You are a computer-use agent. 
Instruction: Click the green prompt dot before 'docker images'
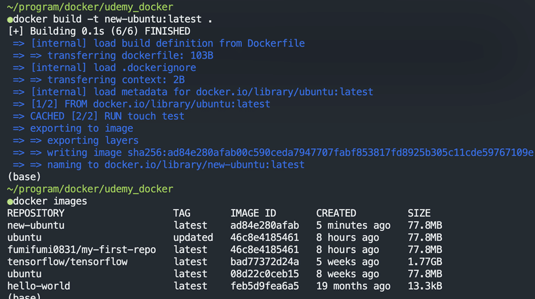[x=10, y=202]
